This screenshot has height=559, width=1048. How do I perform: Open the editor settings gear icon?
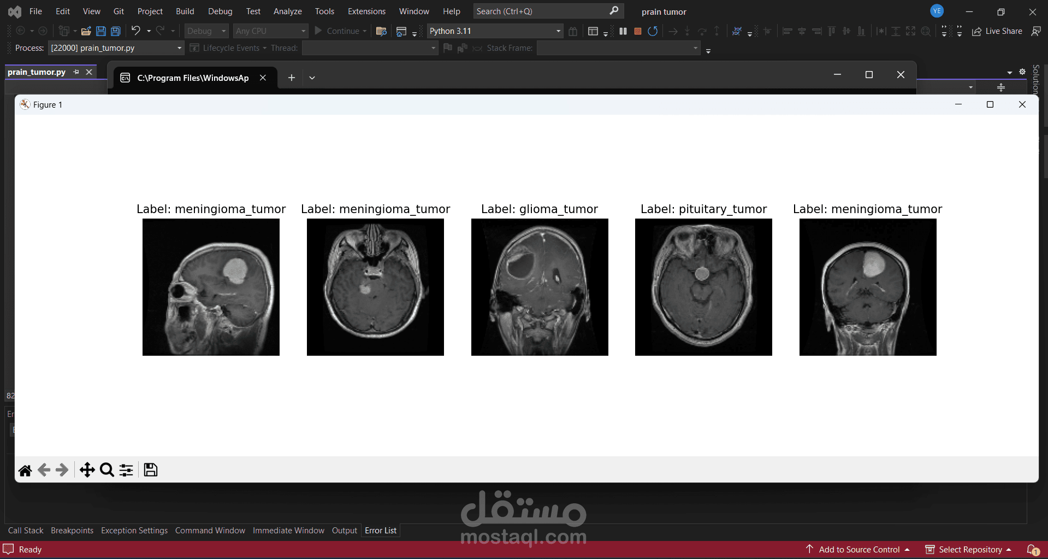point(1022,72)
